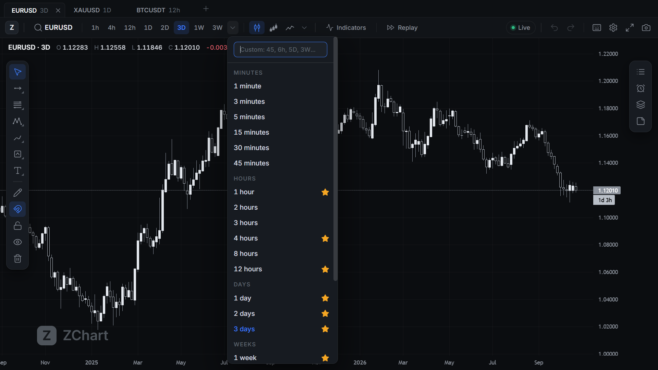Viewport: 658px width, 370px height.
Task: Expand chart type dropdown chevron
Action: [304, 27]
